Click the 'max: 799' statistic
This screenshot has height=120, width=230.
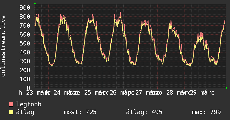click(x=206, y=112)
